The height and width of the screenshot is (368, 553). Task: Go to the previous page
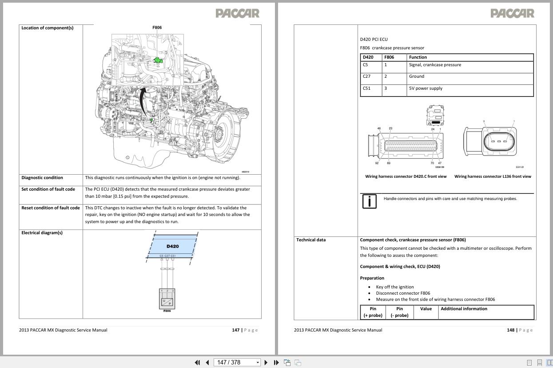click(207, 362)
